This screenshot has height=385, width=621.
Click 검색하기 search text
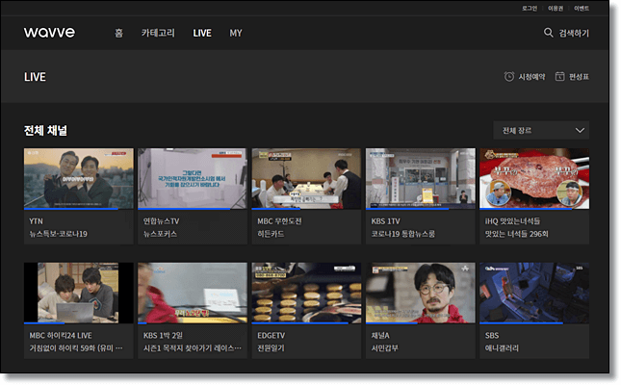[x=574, y=33]
